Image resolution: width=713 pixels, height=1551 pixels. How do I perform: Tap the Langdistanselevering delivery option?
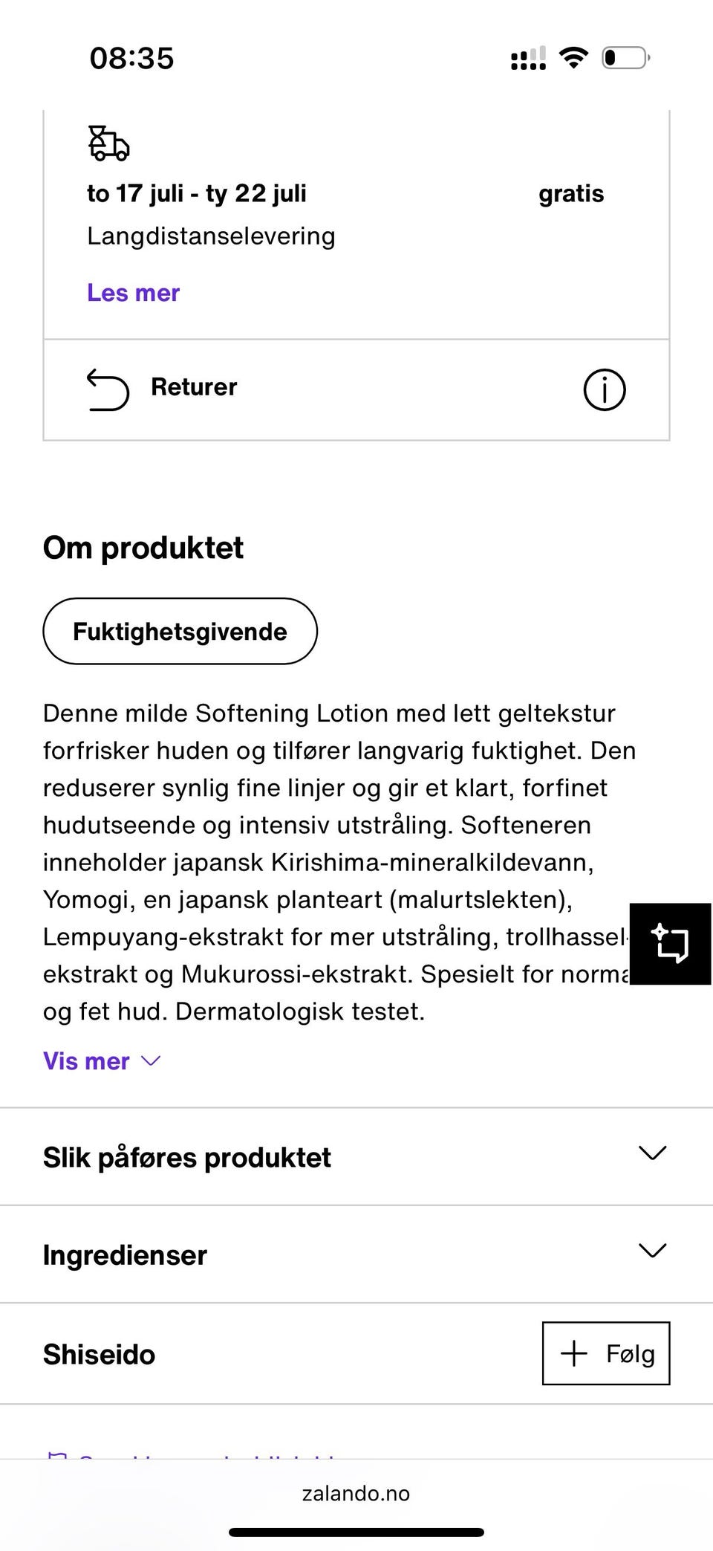click(x=212, y=236)
